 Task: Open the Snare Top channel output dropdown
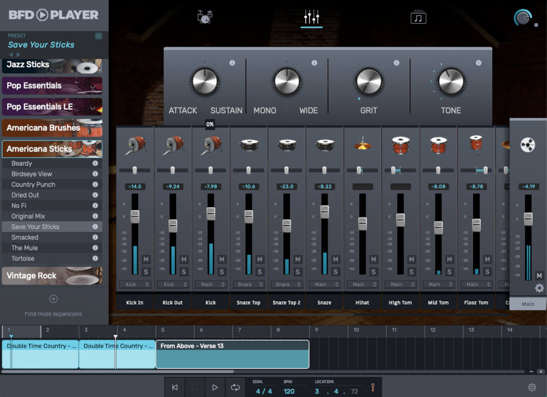pyautogui.click(x=248, y=284)
